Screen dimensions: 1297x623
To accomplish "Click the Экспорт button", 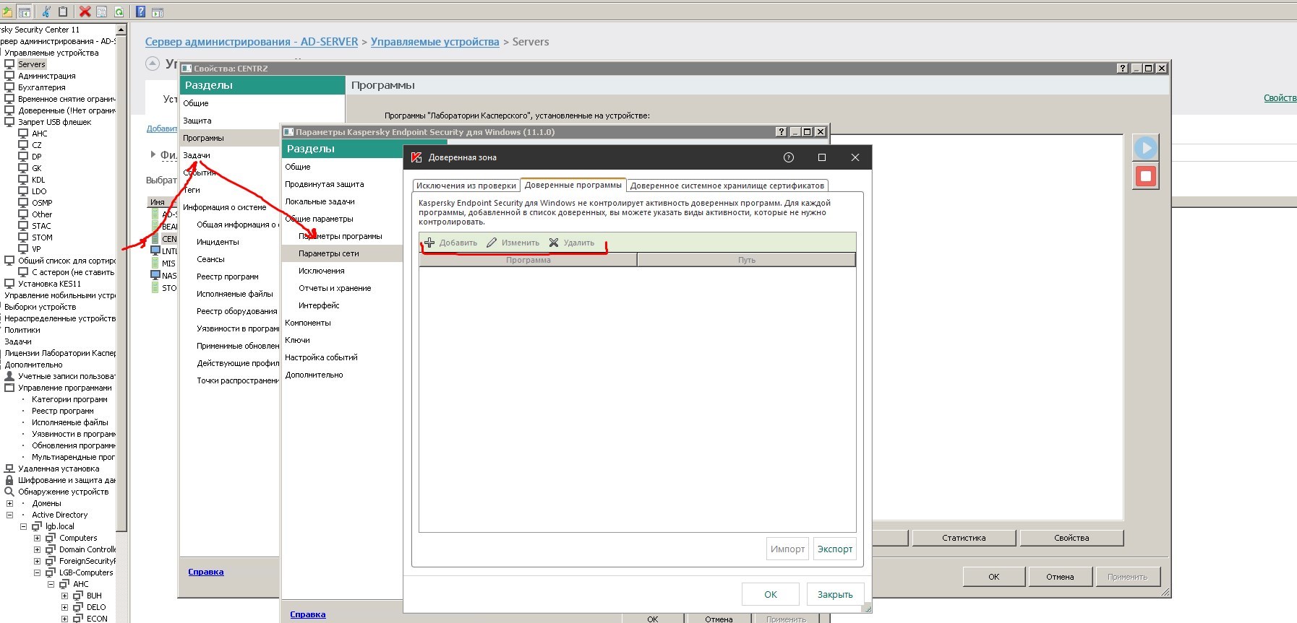I will click(x=835, y=549).
